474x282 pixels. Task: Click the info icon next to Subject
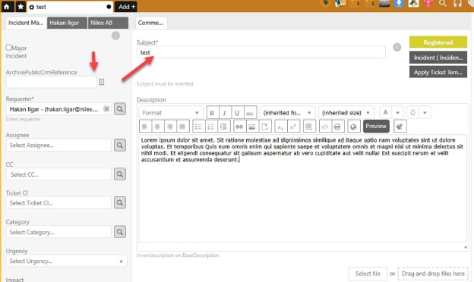coord(397,47)
